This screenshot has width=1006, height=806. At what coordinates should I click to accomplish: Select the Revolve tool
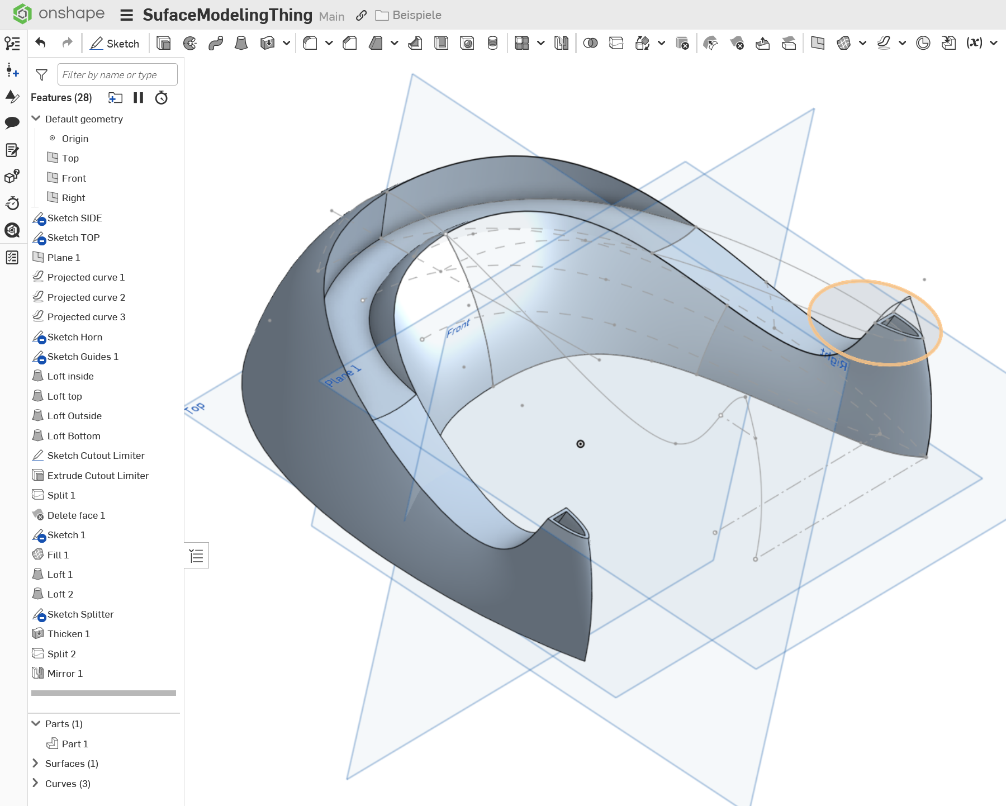click(190, 43)
